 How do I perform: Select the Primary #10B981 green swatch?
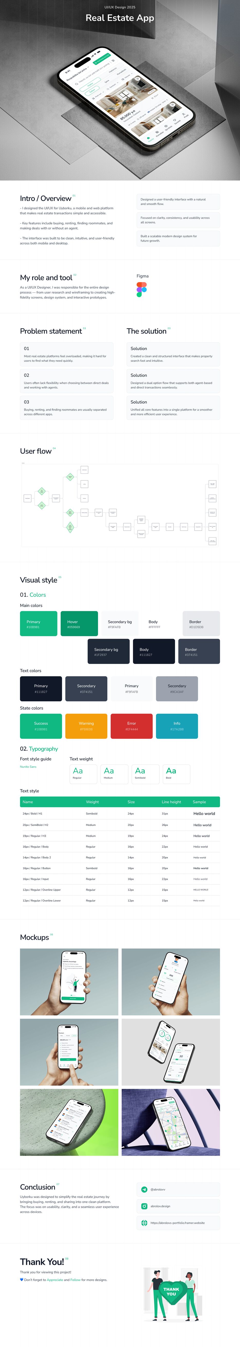(x=39, y=624)
